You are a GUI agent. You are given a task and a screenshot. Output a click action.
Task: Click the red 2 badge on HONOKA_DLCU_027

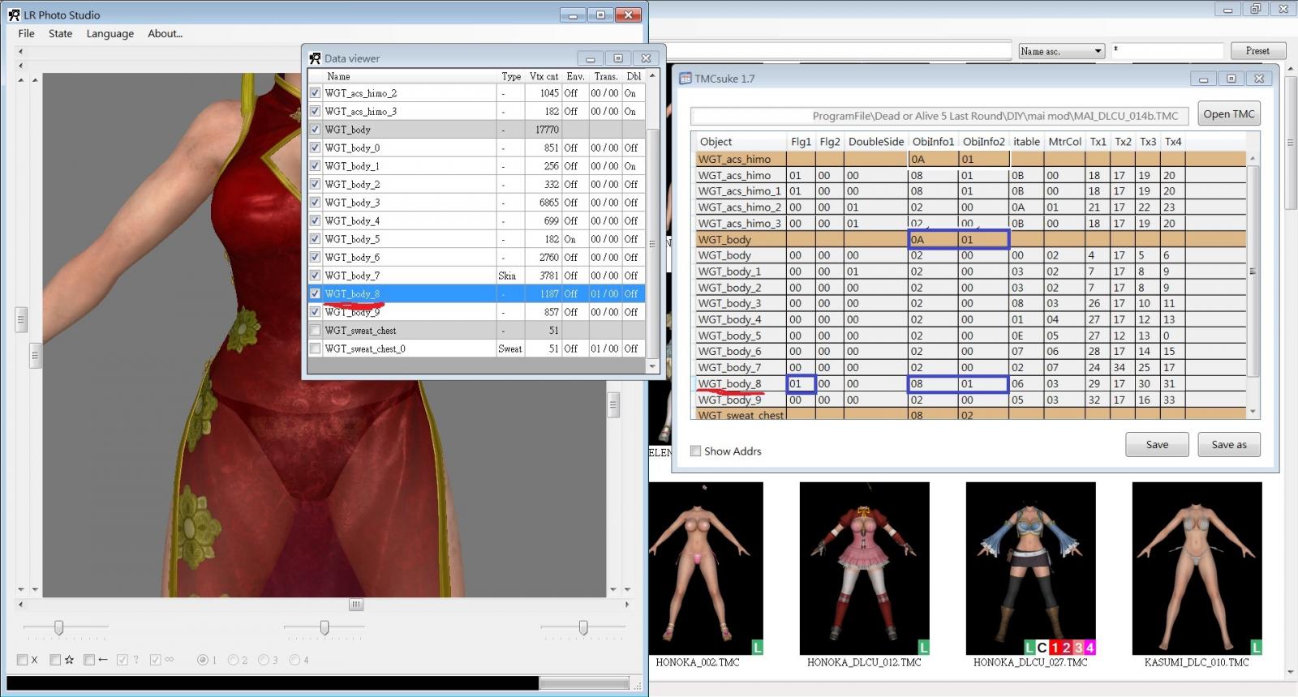click(1067, 648)
